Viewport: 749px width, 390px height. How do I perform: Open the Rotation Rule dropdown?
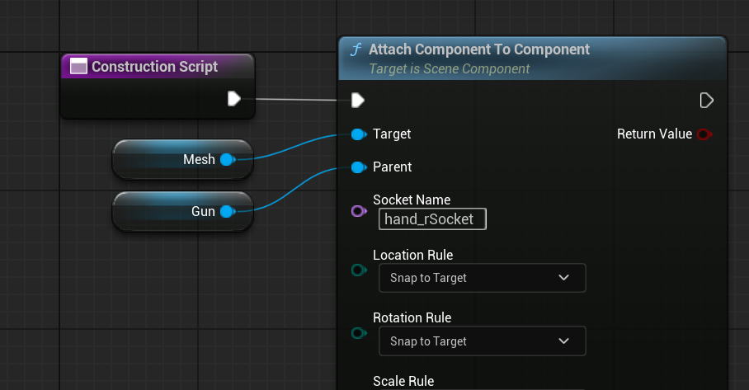click(x=483, y=341)
